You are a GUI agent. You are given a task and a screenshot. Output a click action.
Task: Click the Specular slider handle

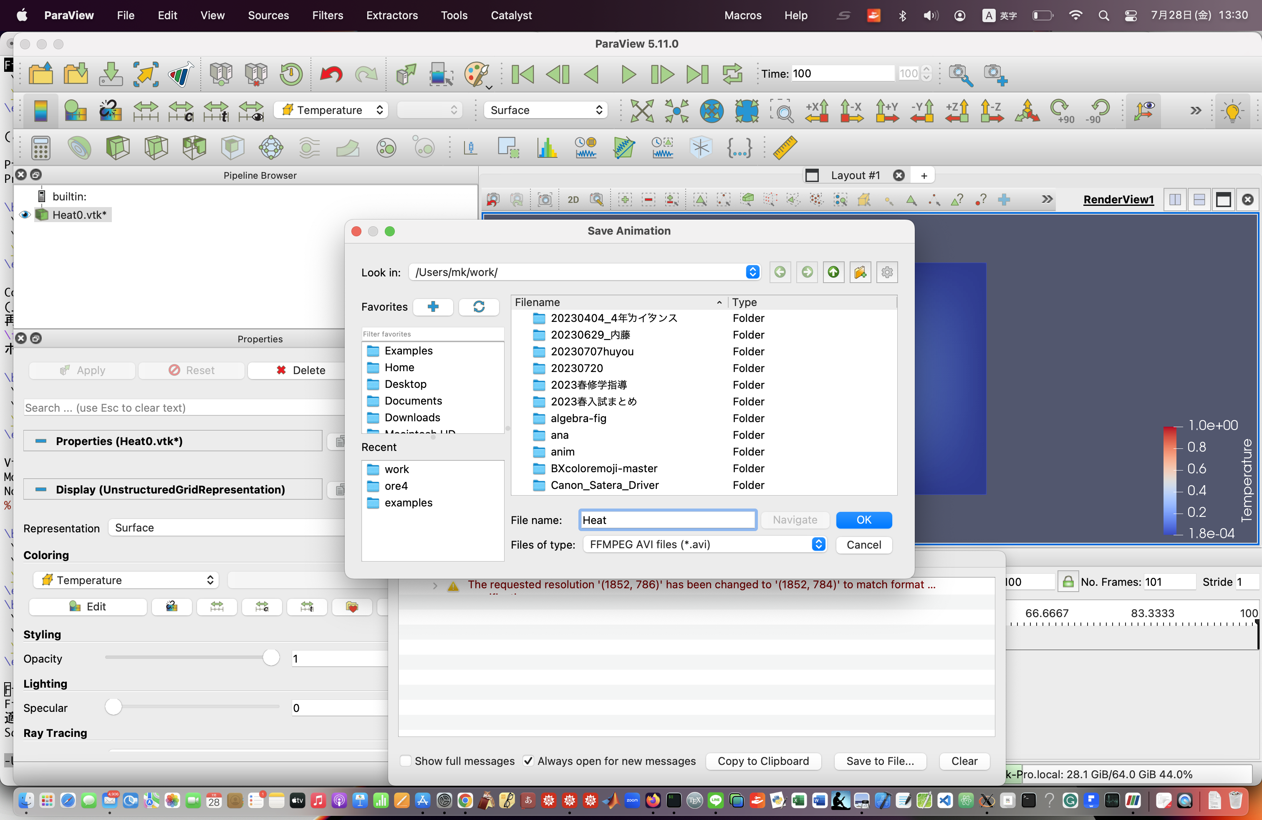click(x=113, y=706)
